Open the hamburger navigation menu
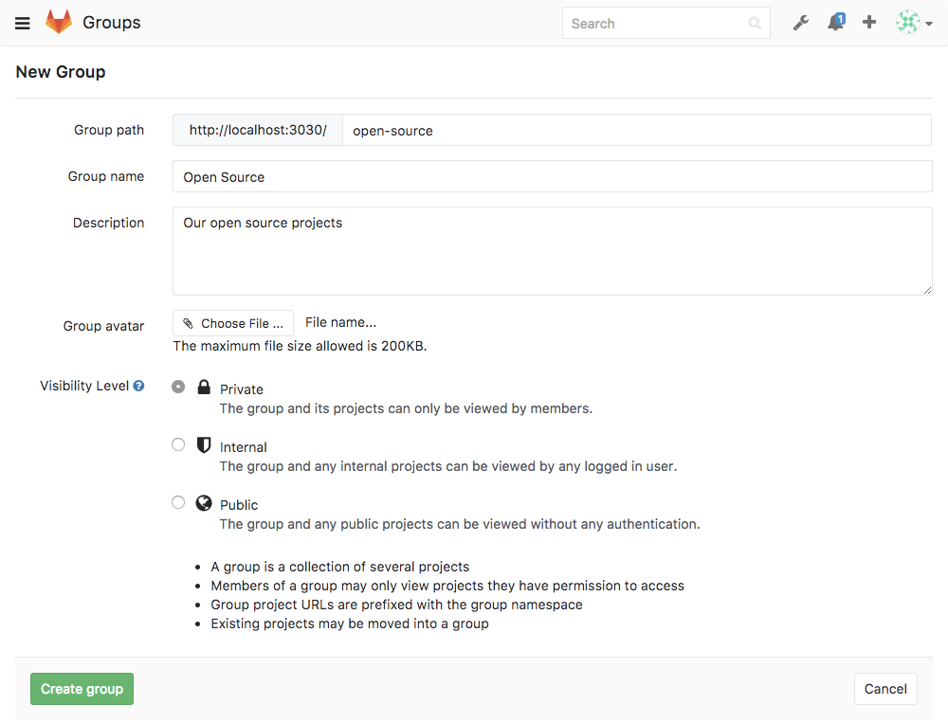Screen dimensions: 948x723 pyautogui.click(x=23, y=24)
